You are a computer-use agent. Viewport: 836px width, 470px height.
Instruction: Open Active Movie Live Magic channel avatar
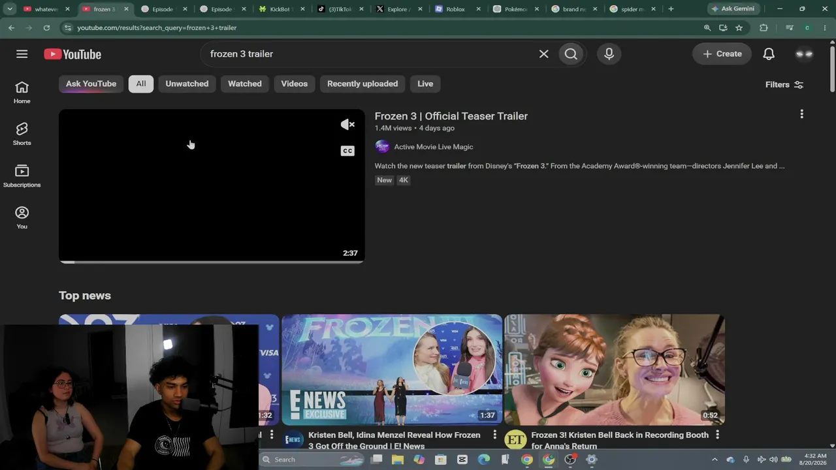click(x=382, y=147)
